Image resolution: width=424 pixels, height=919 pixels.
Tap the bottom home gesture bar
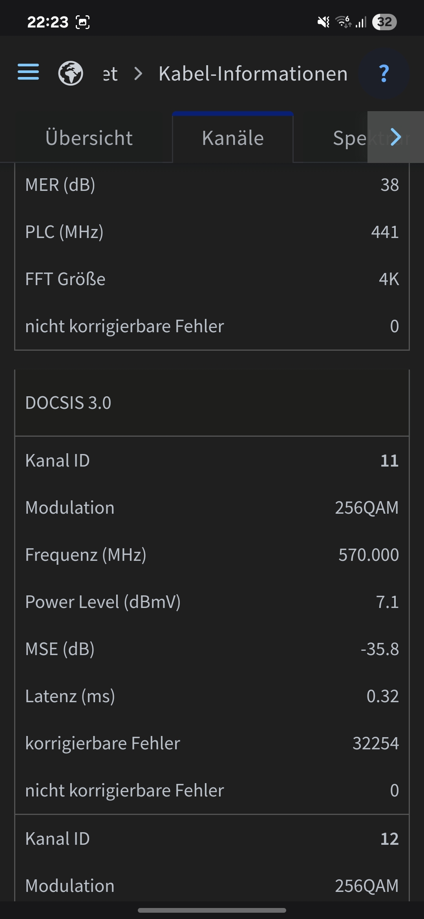[x=212, y=910]
